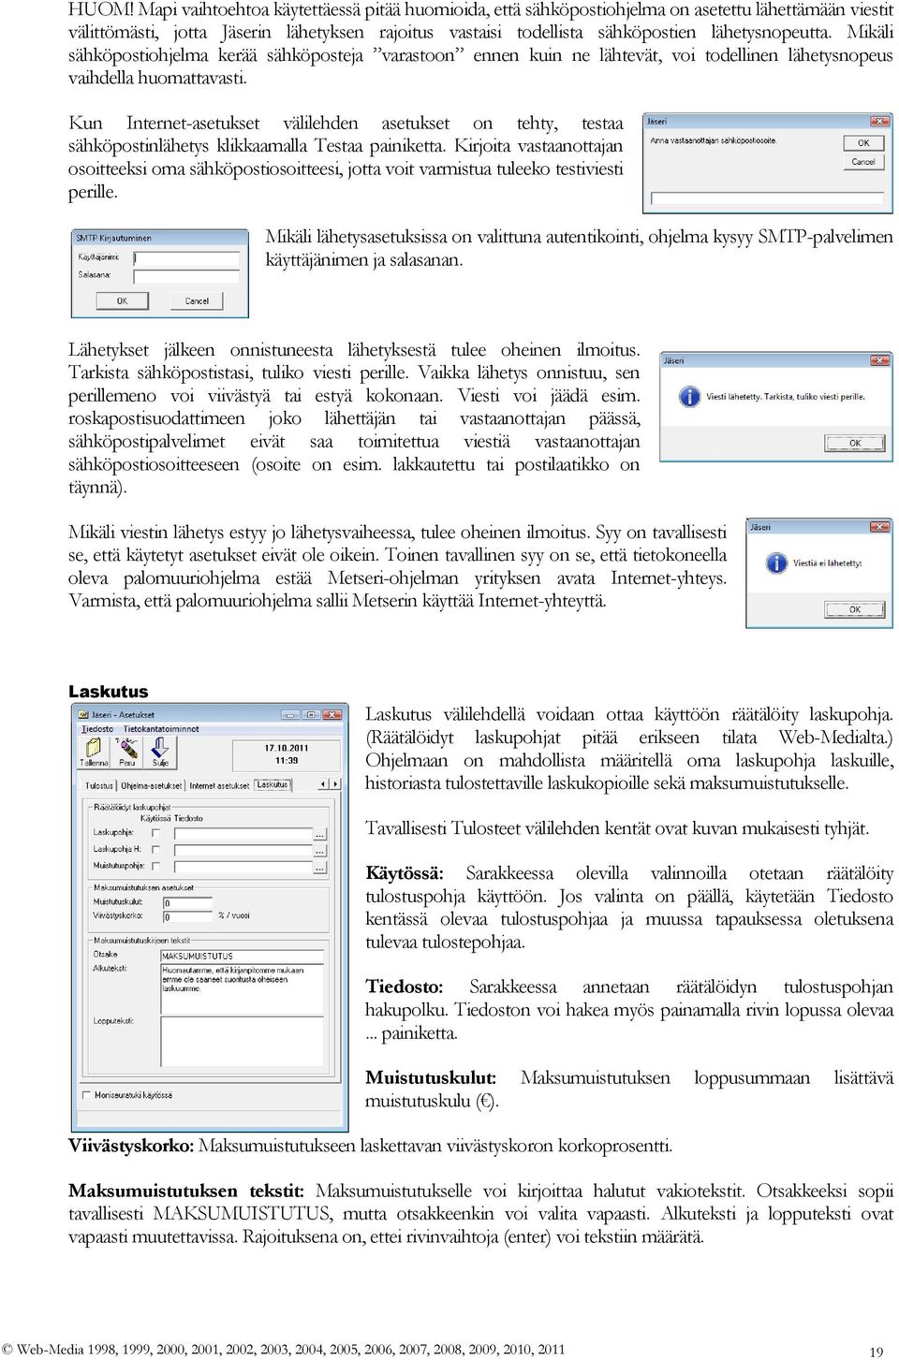Click the Laskupohja file path field

pyautogui.click(x=243, y=833)
